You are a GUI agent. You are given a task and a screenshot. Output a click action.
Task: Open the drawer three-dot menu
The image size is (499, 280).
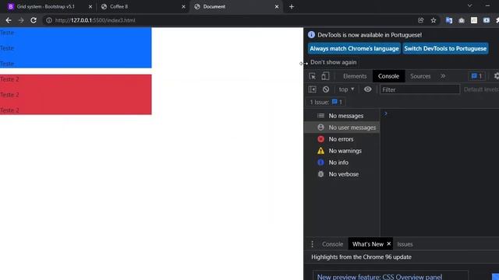pyautogui.click(x=312, y=244)
